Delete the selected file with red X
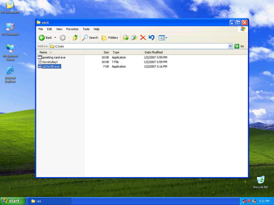The height and width of the screenshot is (205, 274). coord(143,38)
